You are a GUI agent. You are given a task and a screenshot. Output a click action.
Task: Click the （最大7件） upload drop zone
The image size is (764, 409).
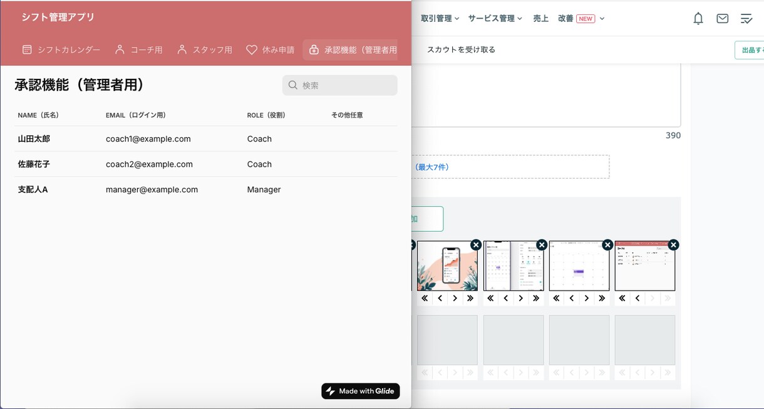pyautogui.click(x=510, y=167)
